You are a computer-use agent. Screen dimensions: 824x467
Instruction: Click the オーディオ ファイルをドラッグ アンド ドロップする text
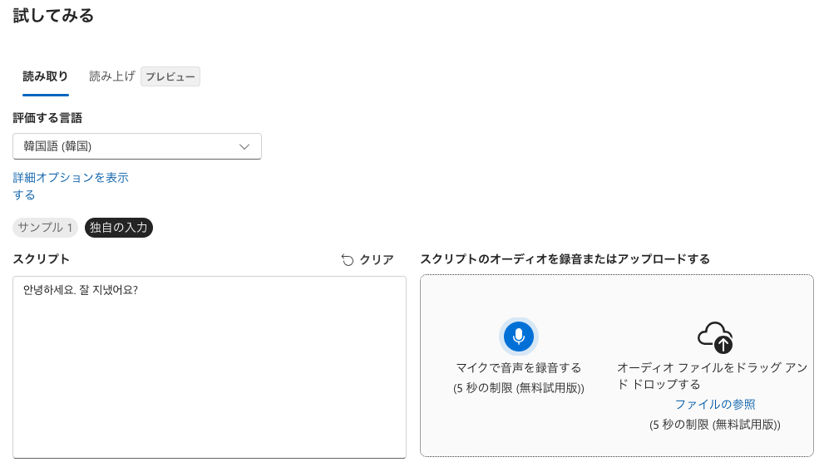point(712,376)
